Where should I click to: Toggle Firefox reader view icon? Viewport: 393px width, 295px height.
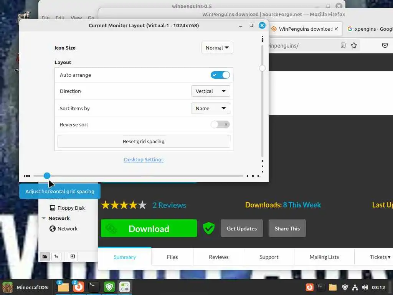(x=343, y=45)
